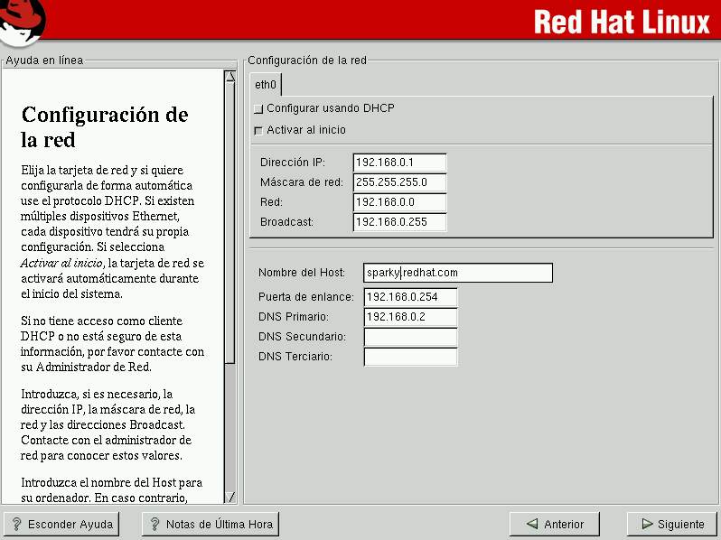
Task: Select the Puerta de enlace field
Action: (410, 297)
